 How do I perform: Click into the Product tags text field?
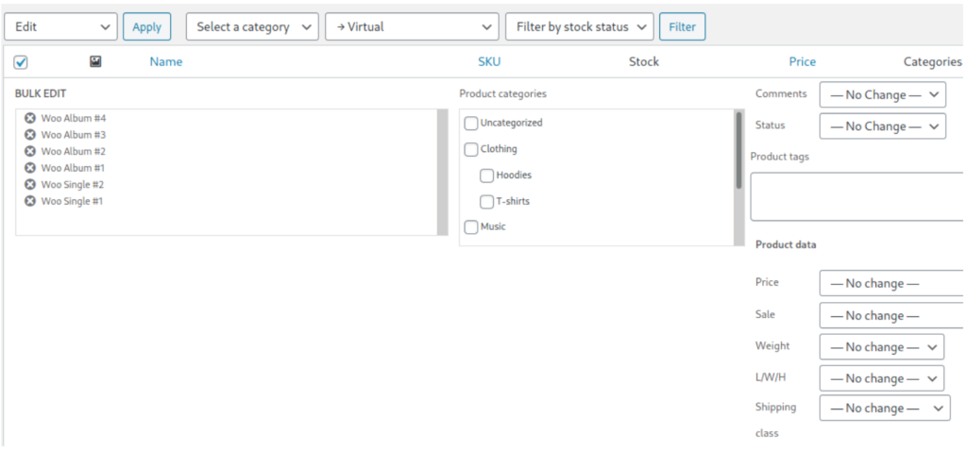coord(857,196)
